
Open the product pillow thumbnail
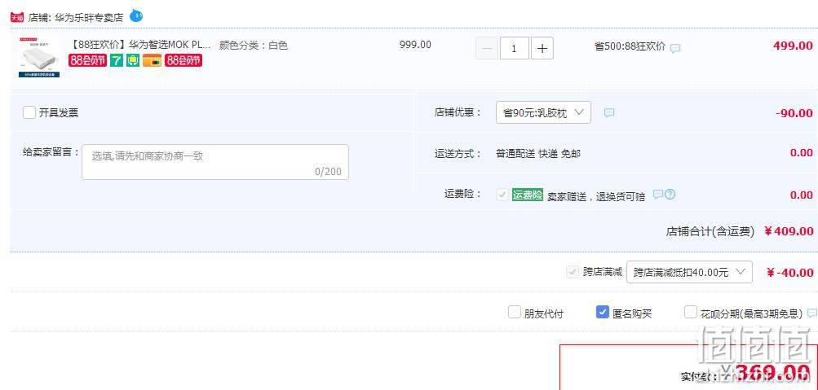coord(38,57)
